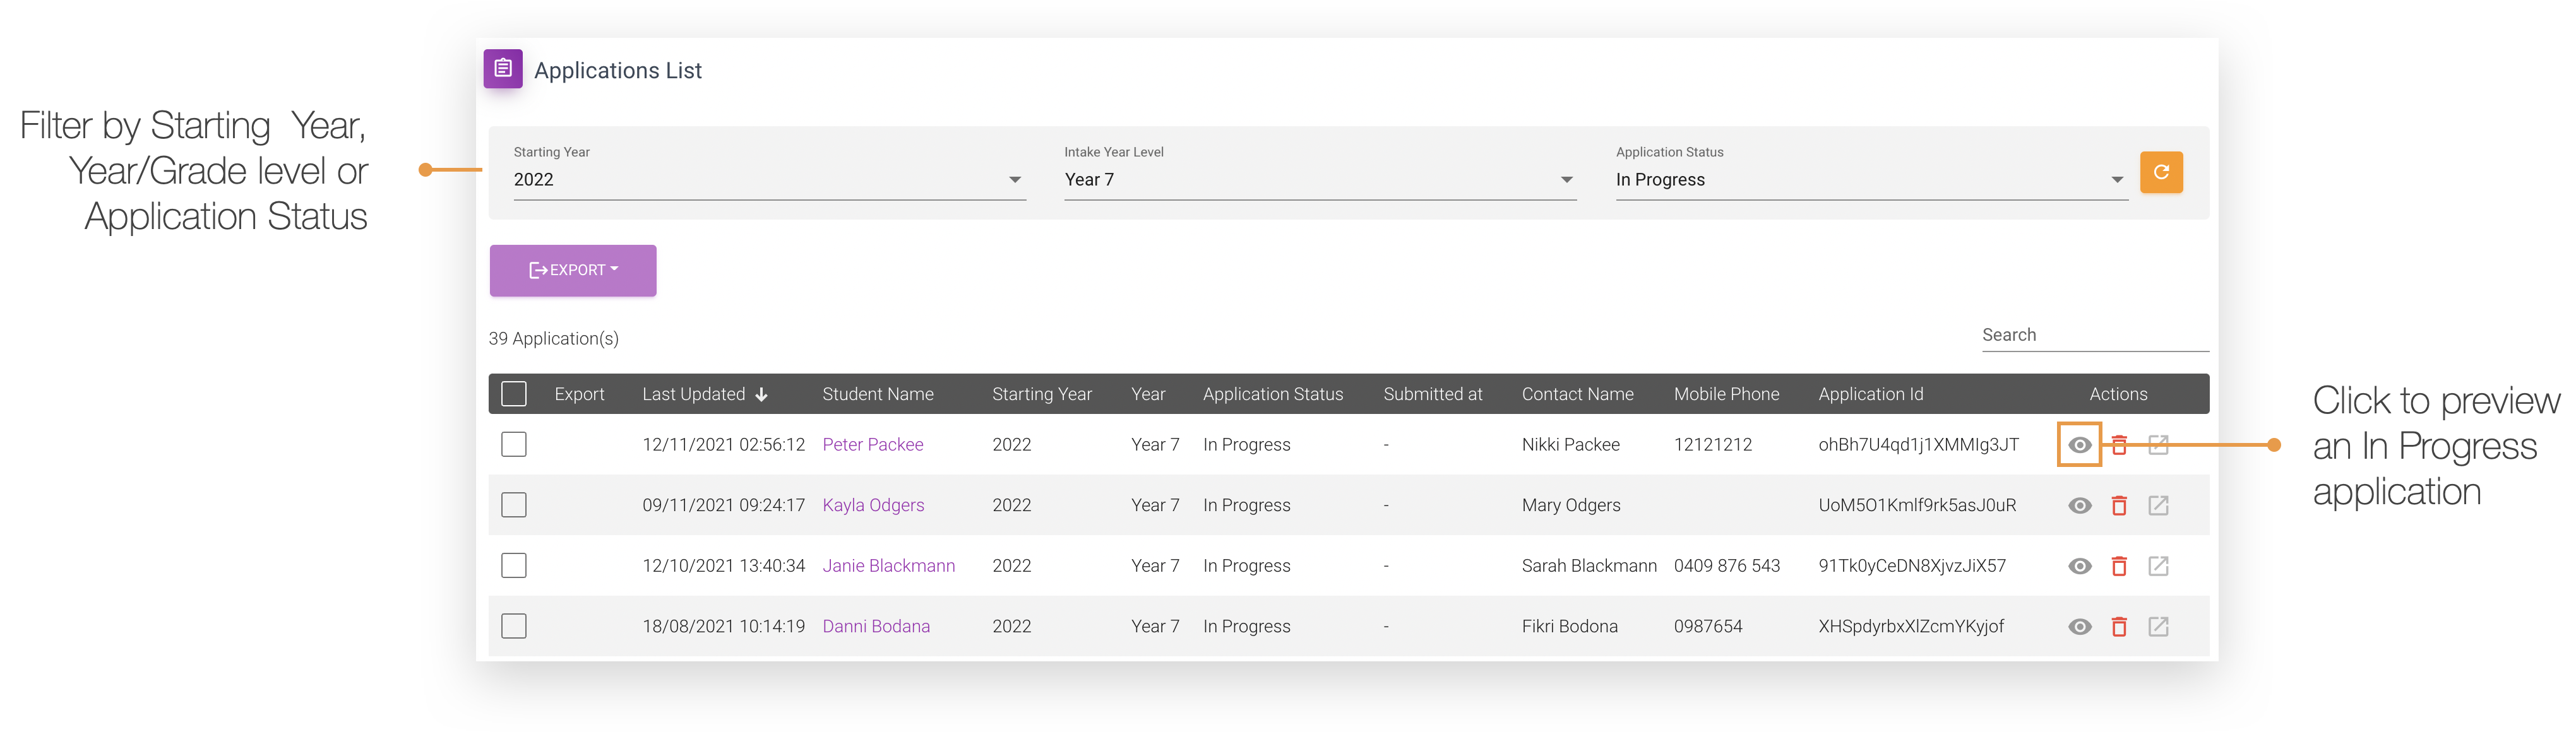
Task: Sort by Submitted at column header
Action: tap(1433, 394)
